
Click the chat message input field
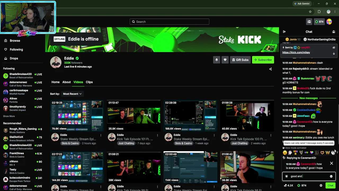(x=309, y=176)
